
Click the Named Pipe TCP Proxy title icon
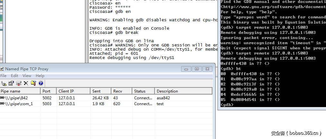[x=2, y=69]
